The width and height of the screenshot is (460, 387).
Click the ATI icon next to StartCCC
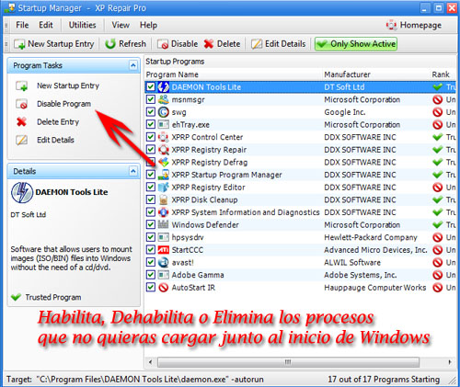(164, 250)
